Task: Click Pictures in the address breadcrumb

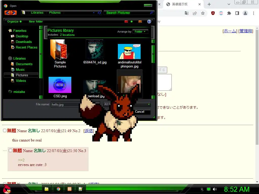Action: [55, 13]
